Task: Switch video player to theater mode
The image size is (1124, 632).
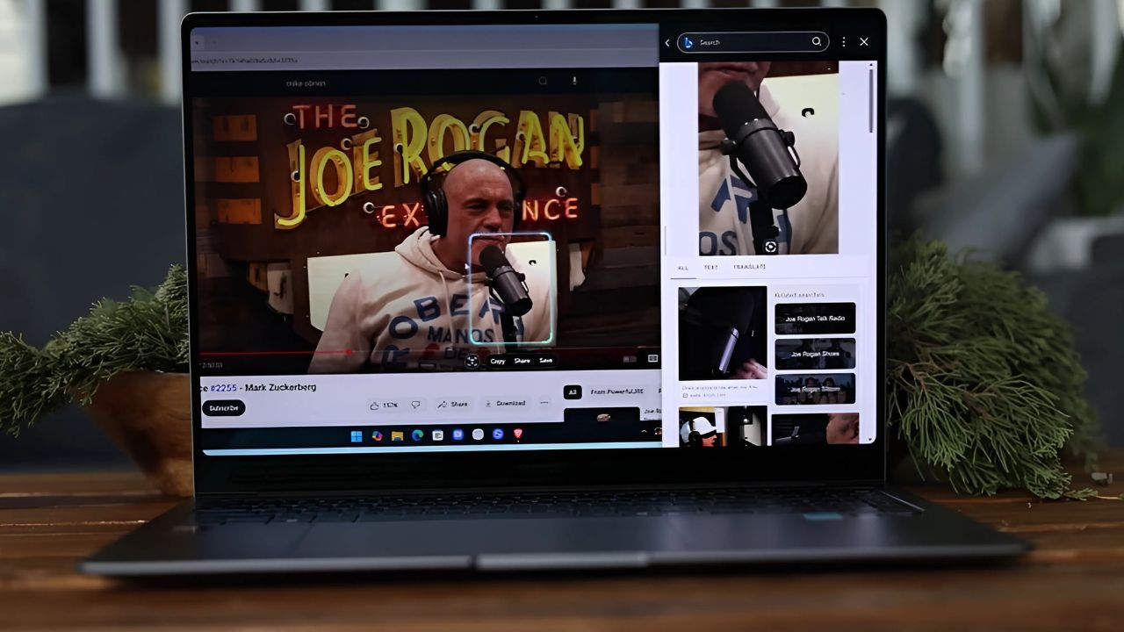Action: (652, 358)
